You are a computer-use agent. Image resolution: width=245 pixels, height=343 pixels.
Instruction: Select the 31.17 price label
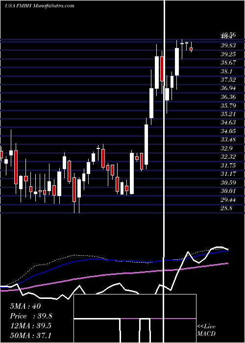click(228, 173)
